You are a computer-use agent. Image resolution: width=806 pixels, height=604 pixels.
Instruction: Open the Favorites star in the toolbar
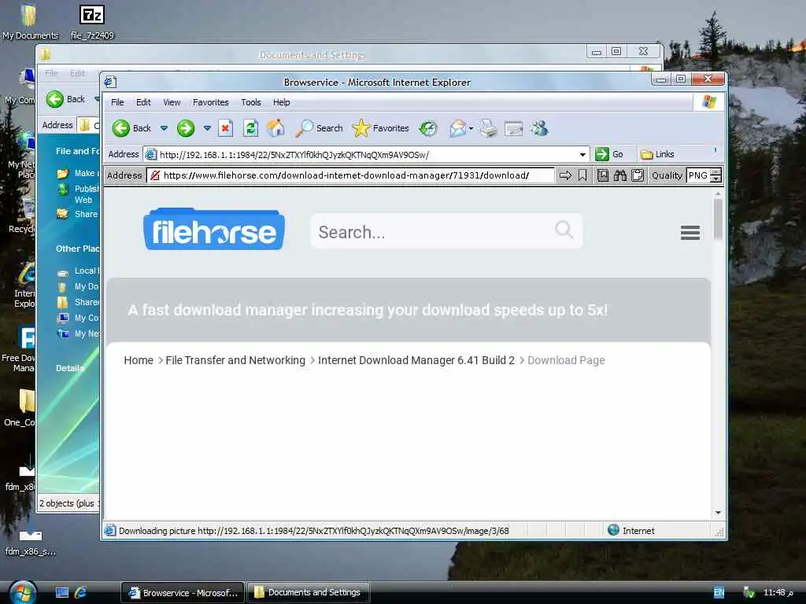(x=380, y=128)
